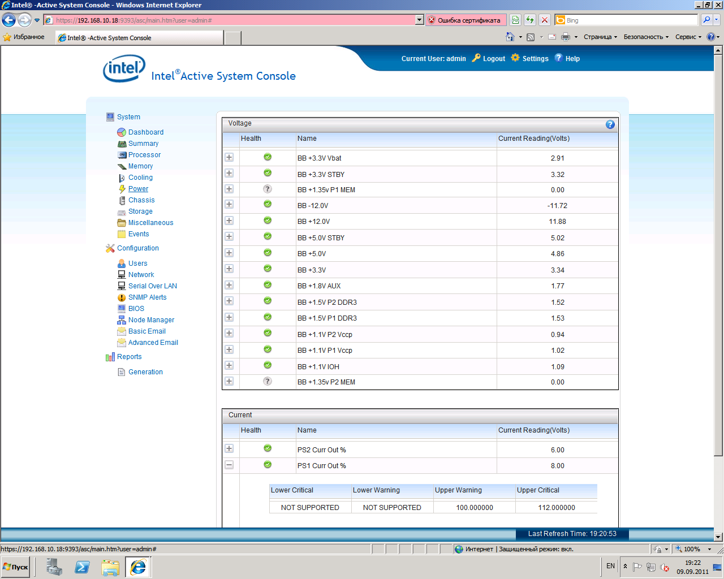The image size is (724, 579).
Task: Open Settings via the gear icon
Action: (515, 58)
